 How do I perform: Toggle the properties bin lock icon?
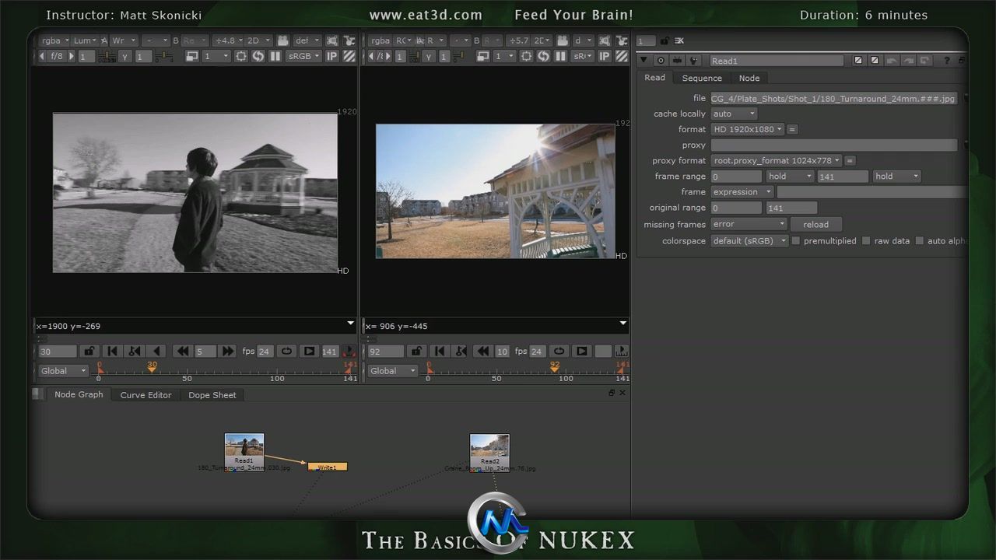665,41
